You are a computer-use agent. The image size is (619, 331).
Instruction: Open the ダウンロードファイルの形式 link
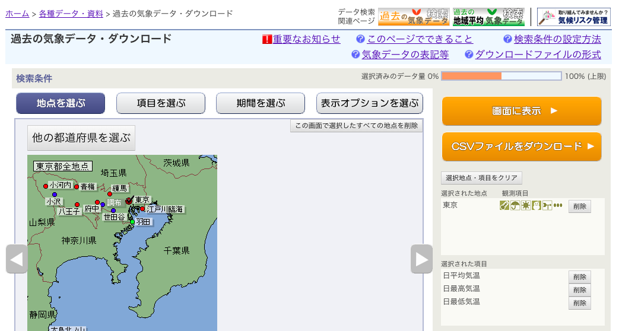point(538,55)
